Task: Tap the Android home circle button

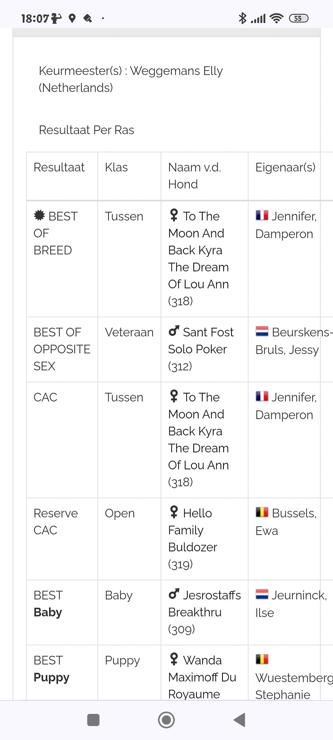Action: [x=166, y=720]
